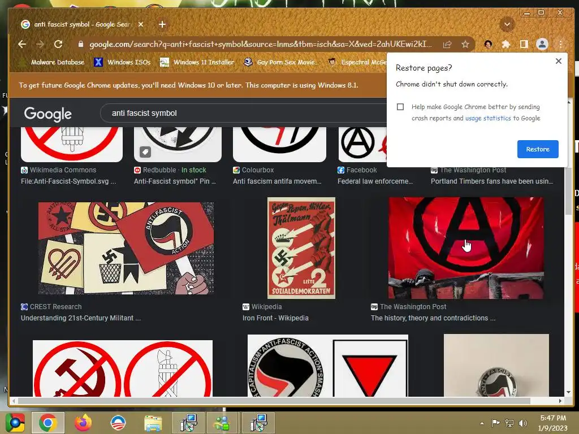
Task: Click the vertical scrollbar down arrow
Action: pos(568,392)
